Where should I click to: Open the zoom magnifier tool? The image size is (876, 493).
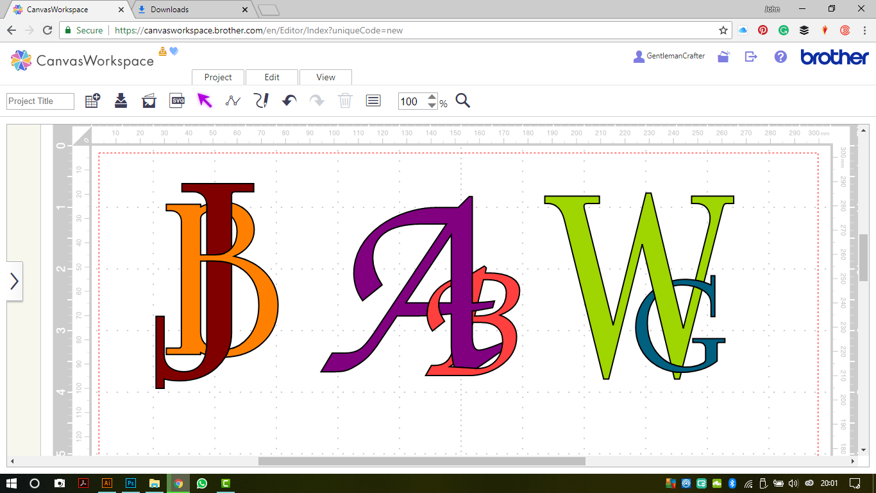(x=462, y=101)
